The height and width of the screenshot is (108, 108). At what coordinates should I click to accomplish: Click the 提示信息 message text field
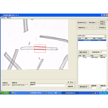click(48, 85)
